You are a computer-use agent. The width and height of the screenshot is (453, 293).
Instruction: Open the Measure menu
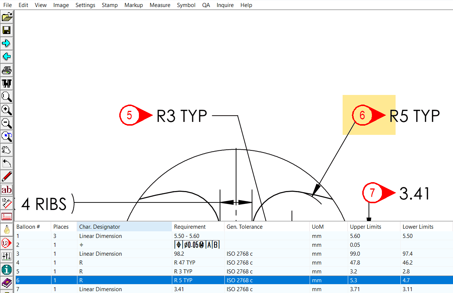tap(160, 5)
